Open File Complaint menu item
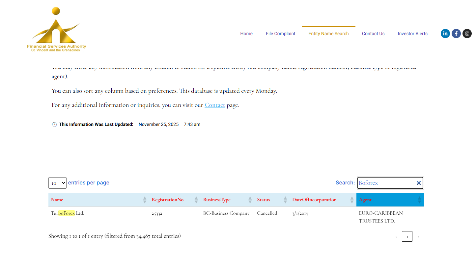476x263 pixels. coord(280,34)
